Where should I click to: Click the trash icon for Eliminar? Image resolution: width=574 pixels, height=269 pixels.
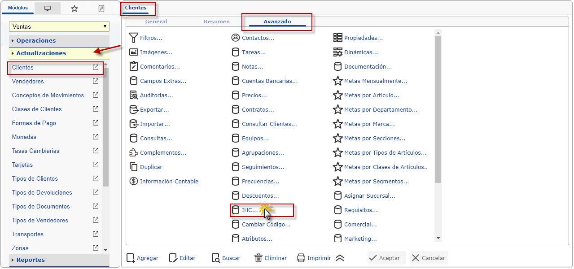coord(259,258)
